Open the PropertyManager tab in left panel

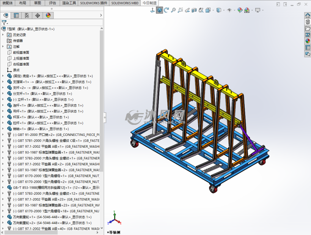(16, 16)
